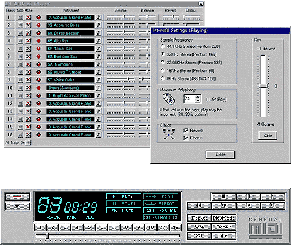Solo track 12 in the mixer
Viewport: 293px width, 246px height.
(20, 103)
